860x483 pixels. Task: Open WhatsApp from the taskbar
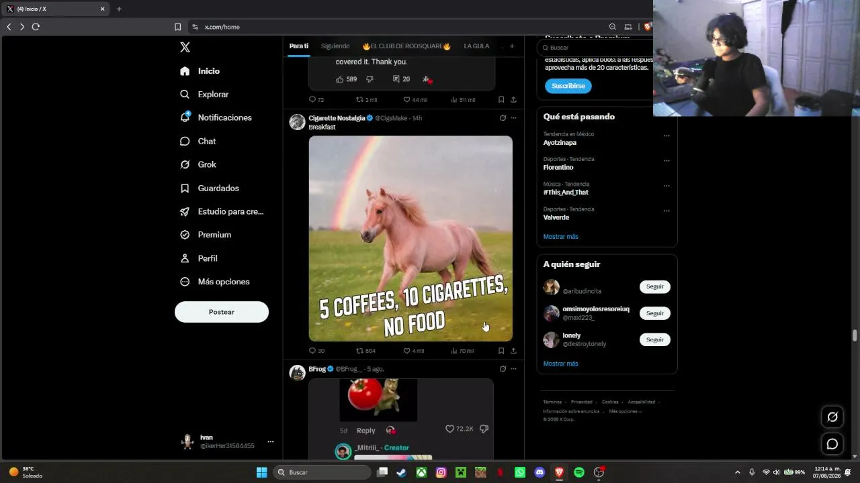(x=520, y=472)
